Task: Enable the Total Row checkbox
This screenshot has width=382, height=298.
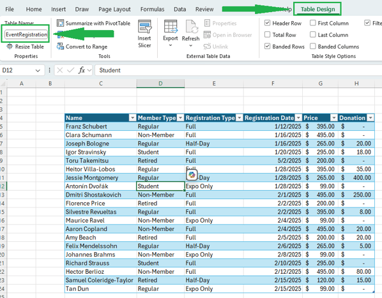Action: pyautogui.click(x=267, y=34)
